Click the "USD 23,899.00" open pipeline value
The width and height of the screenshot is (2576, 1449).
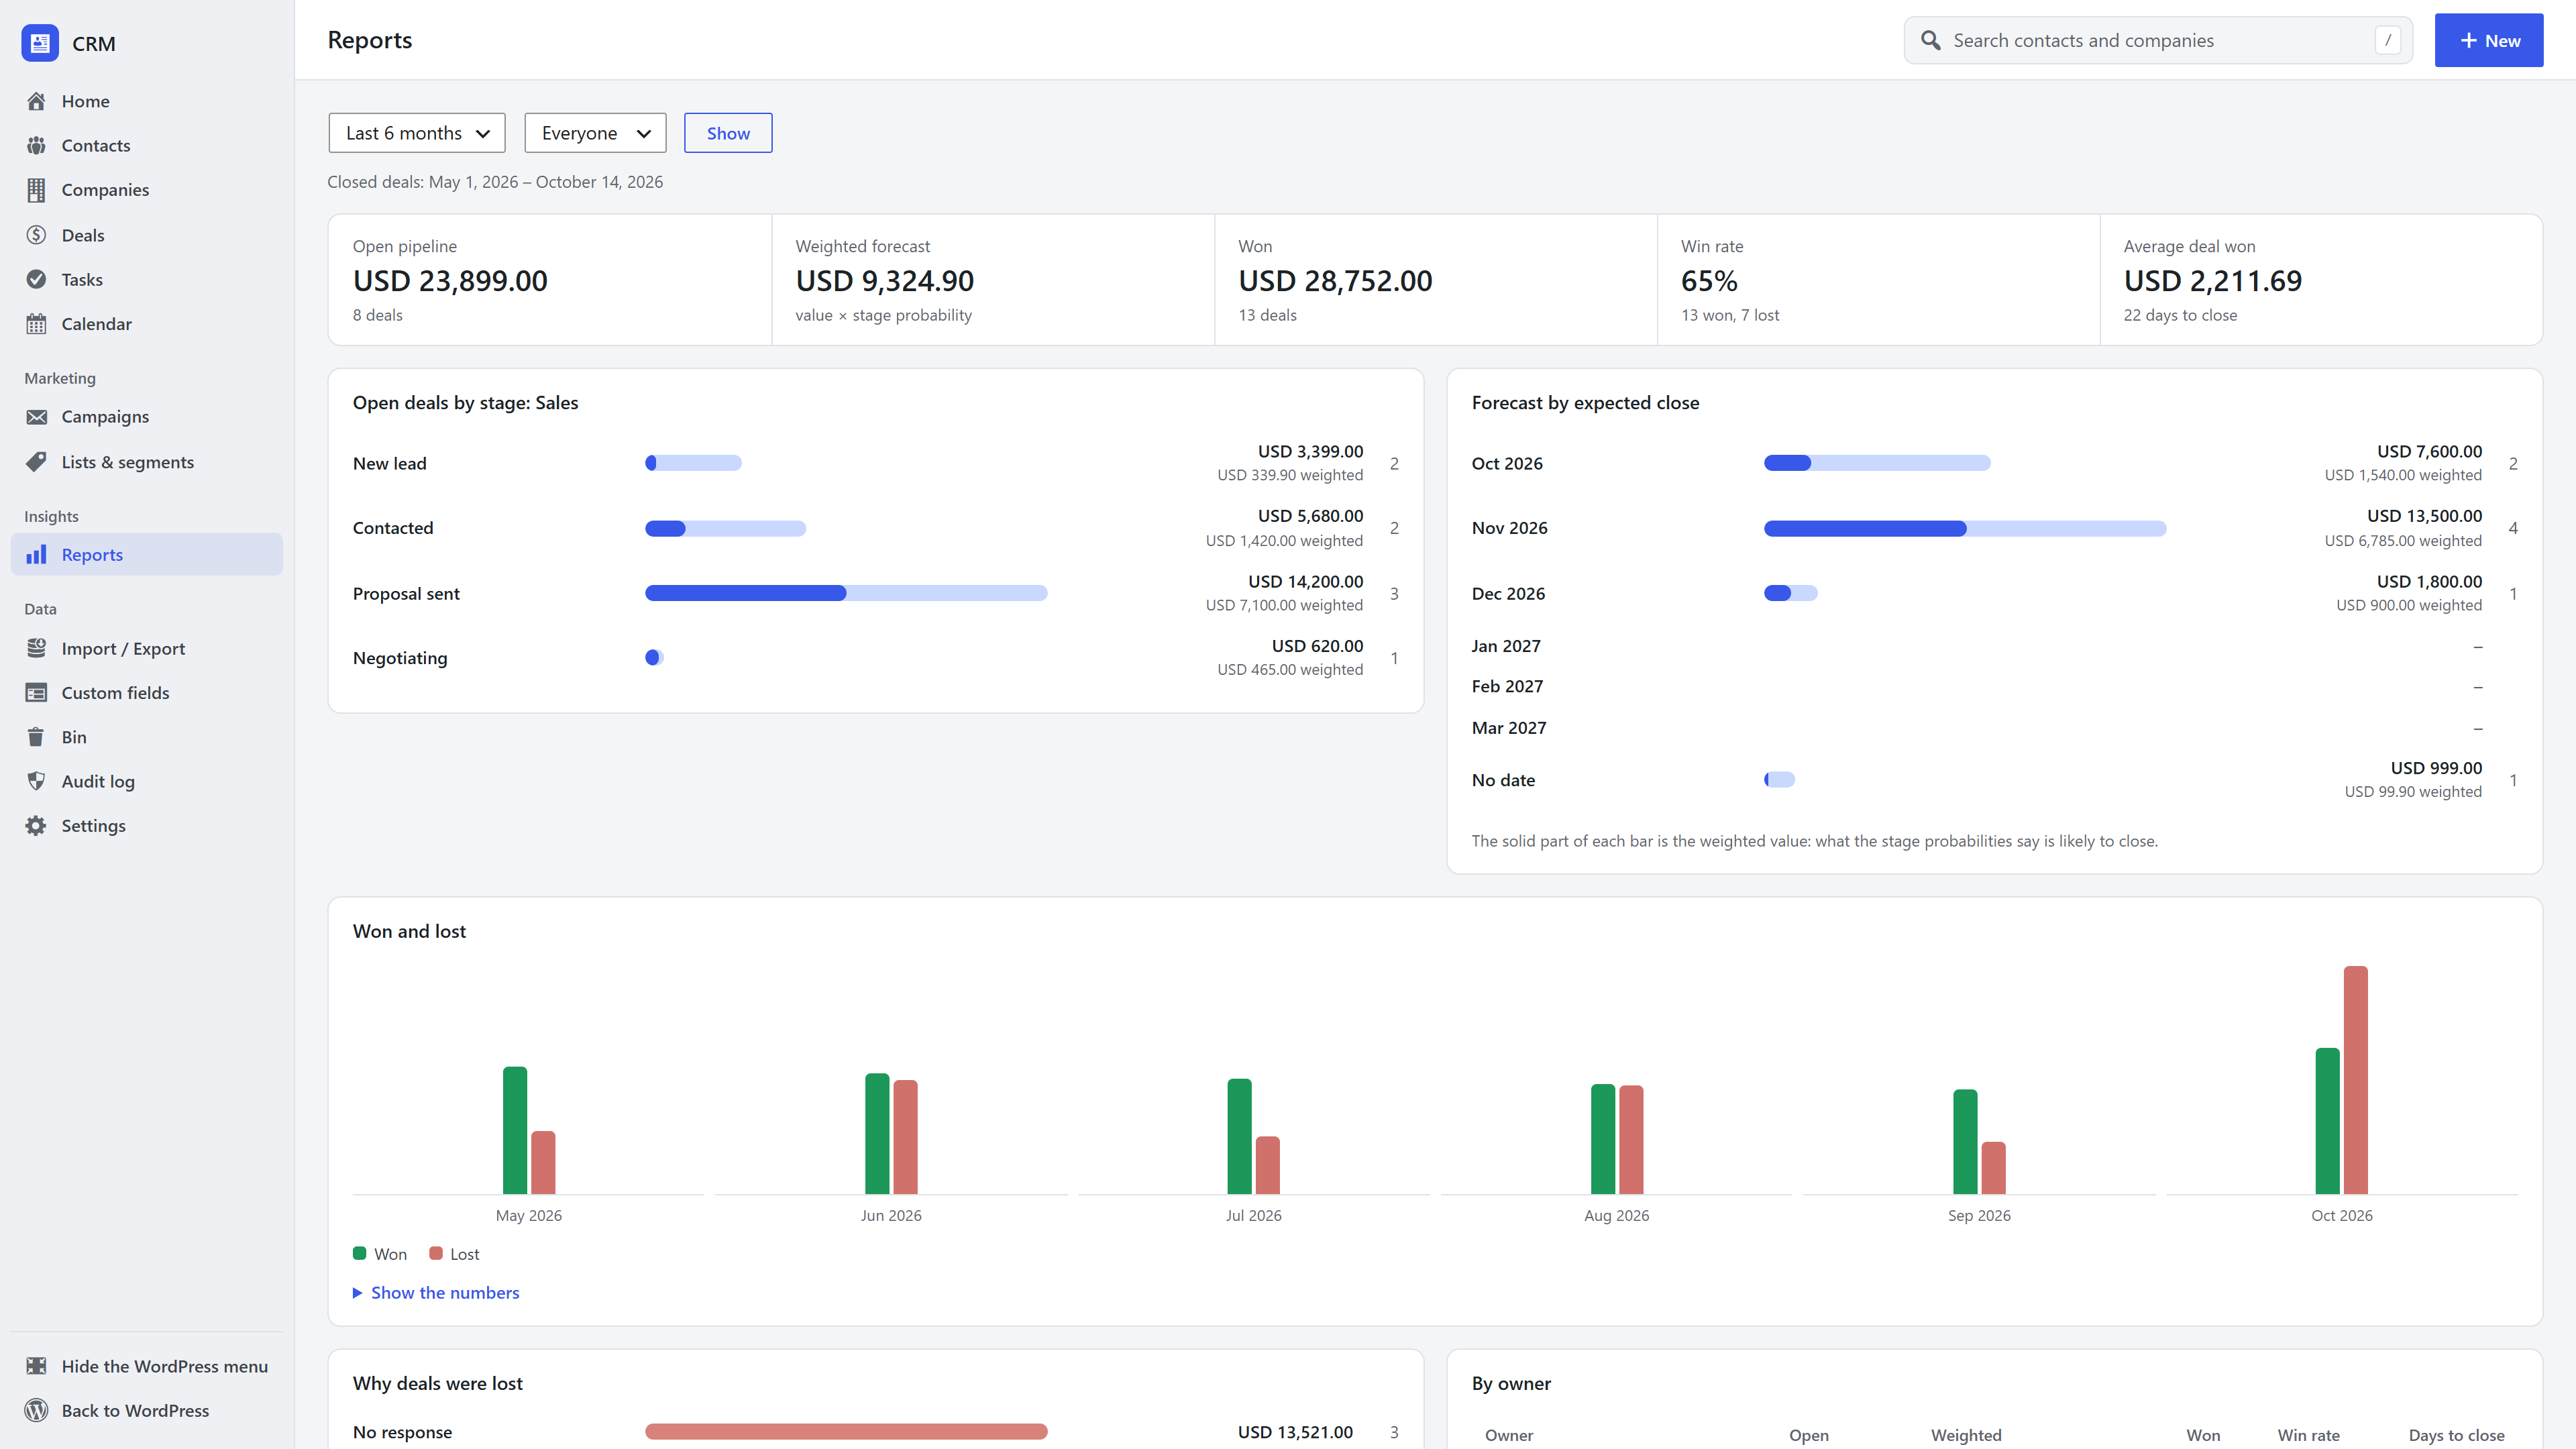450,281
